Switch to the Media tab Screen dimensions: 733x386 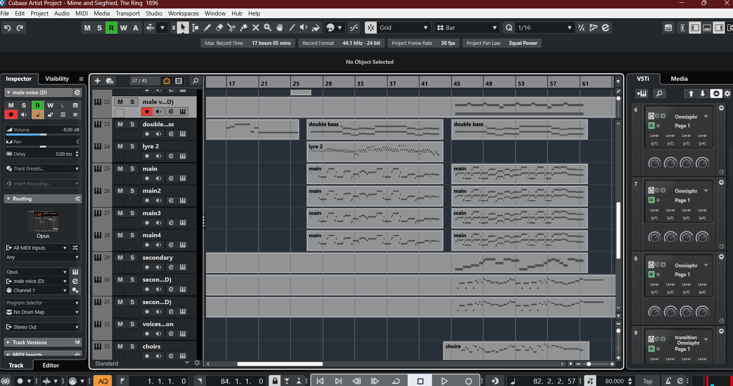[679, 78]
